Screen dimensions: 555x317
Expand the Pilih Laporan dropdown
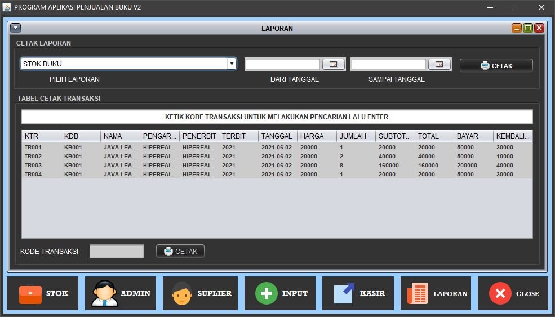(x=231, y=64)
